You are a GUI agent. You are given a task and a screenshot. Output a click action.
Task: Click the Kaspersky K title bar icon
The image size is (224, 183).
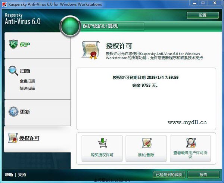4,4
